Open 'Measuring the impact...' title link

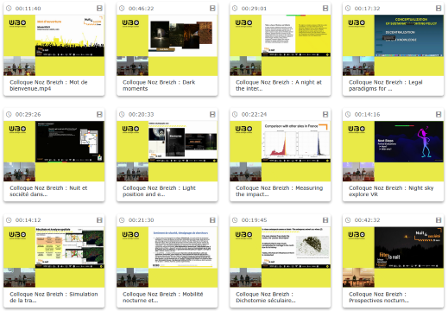pyautogui.click(x=279, y=191)
